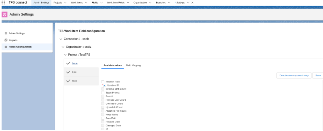
Task: Open Fields Configuration in the sidebar
Action: coord(20,47)
